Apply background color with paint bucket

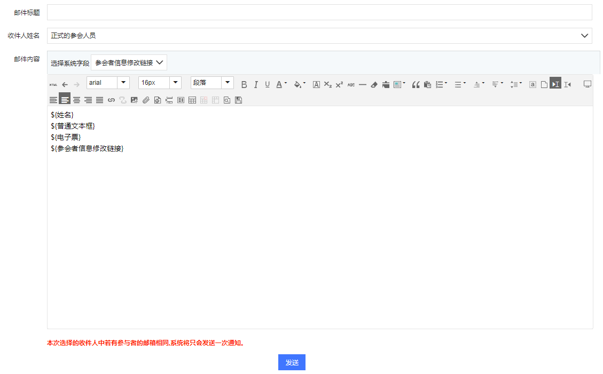coord(297,84)
